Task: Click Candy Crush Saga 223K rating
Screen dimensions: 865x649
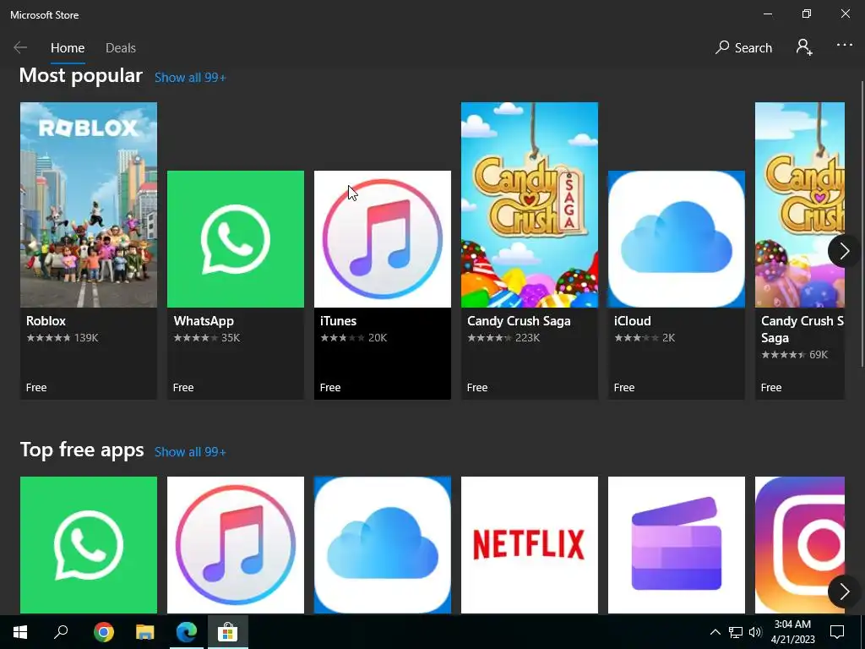Action: click(x=503, y=338)
